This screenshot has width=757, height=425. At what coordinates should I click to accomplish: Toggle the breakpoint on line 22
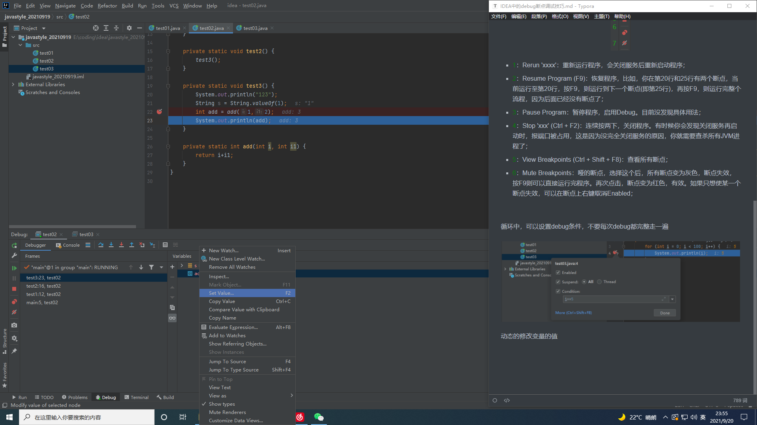[159, 112]
